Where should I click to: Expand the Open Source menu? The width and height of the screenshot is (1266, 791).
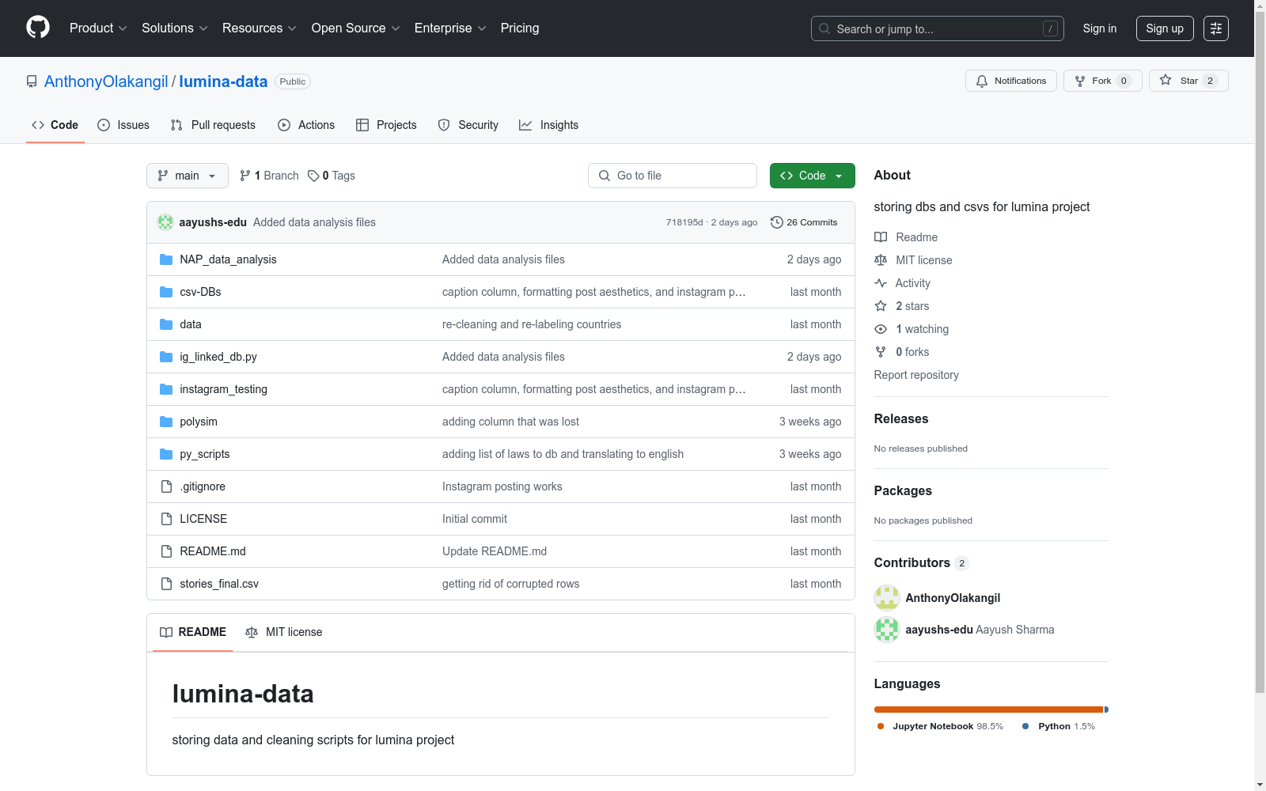356,28
